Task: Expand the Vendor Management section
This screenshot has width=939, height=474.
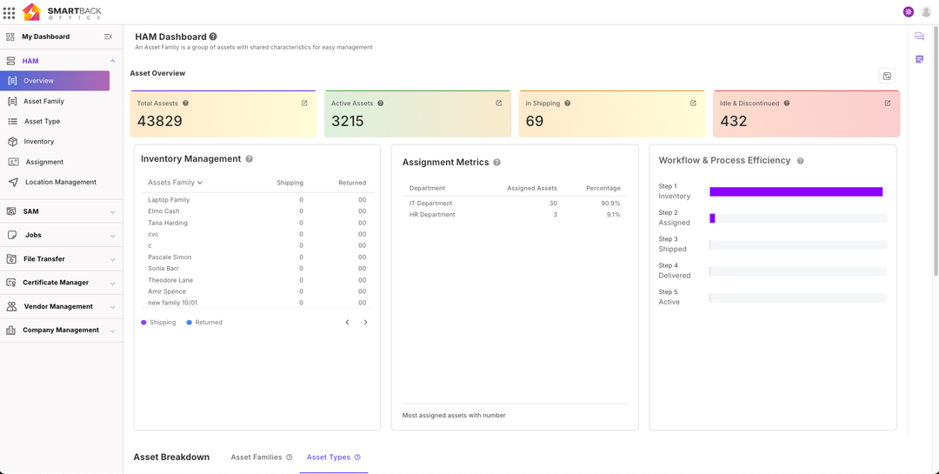Action: (61, 306)
